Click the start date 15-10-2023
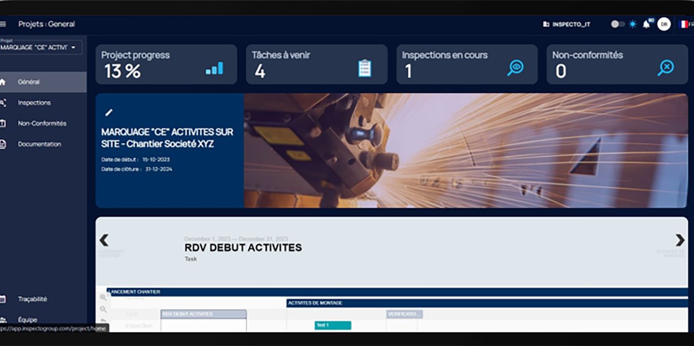The width and height of the screenshot is (694, 346). coord(156,159)
